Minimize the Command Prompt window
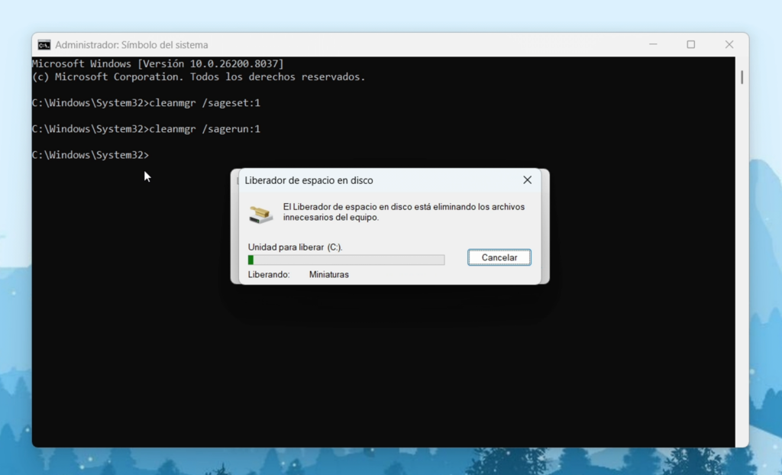Viewport: 782px width, 475px height. click(653, 44)
